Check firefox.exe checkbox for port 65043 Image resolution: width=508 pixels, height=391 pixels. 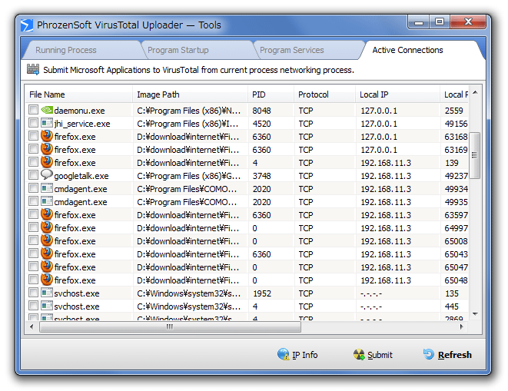coord(33,253)
